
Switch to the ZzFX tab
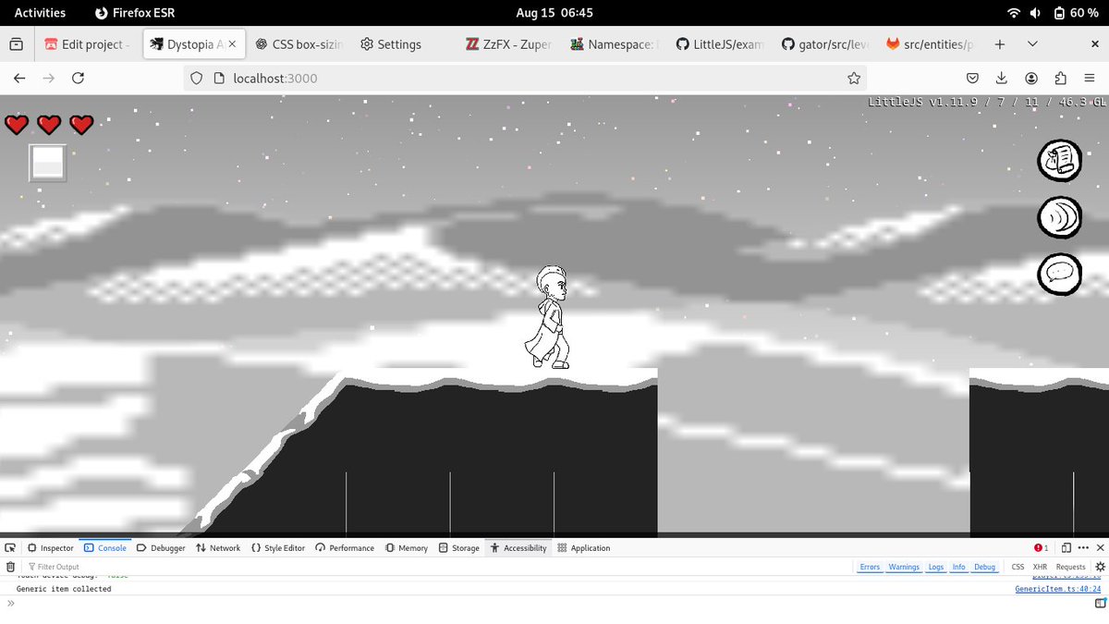coord(508,44)
